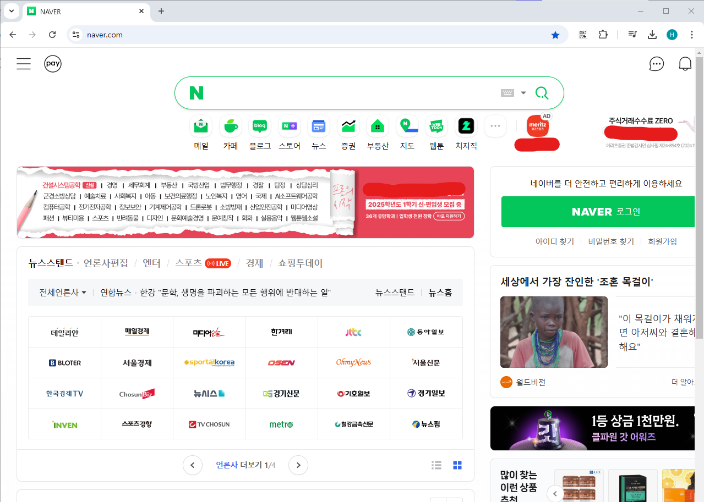Open the 동아일보 press logo
Screen dimensions: 704x502
(426, 332)
